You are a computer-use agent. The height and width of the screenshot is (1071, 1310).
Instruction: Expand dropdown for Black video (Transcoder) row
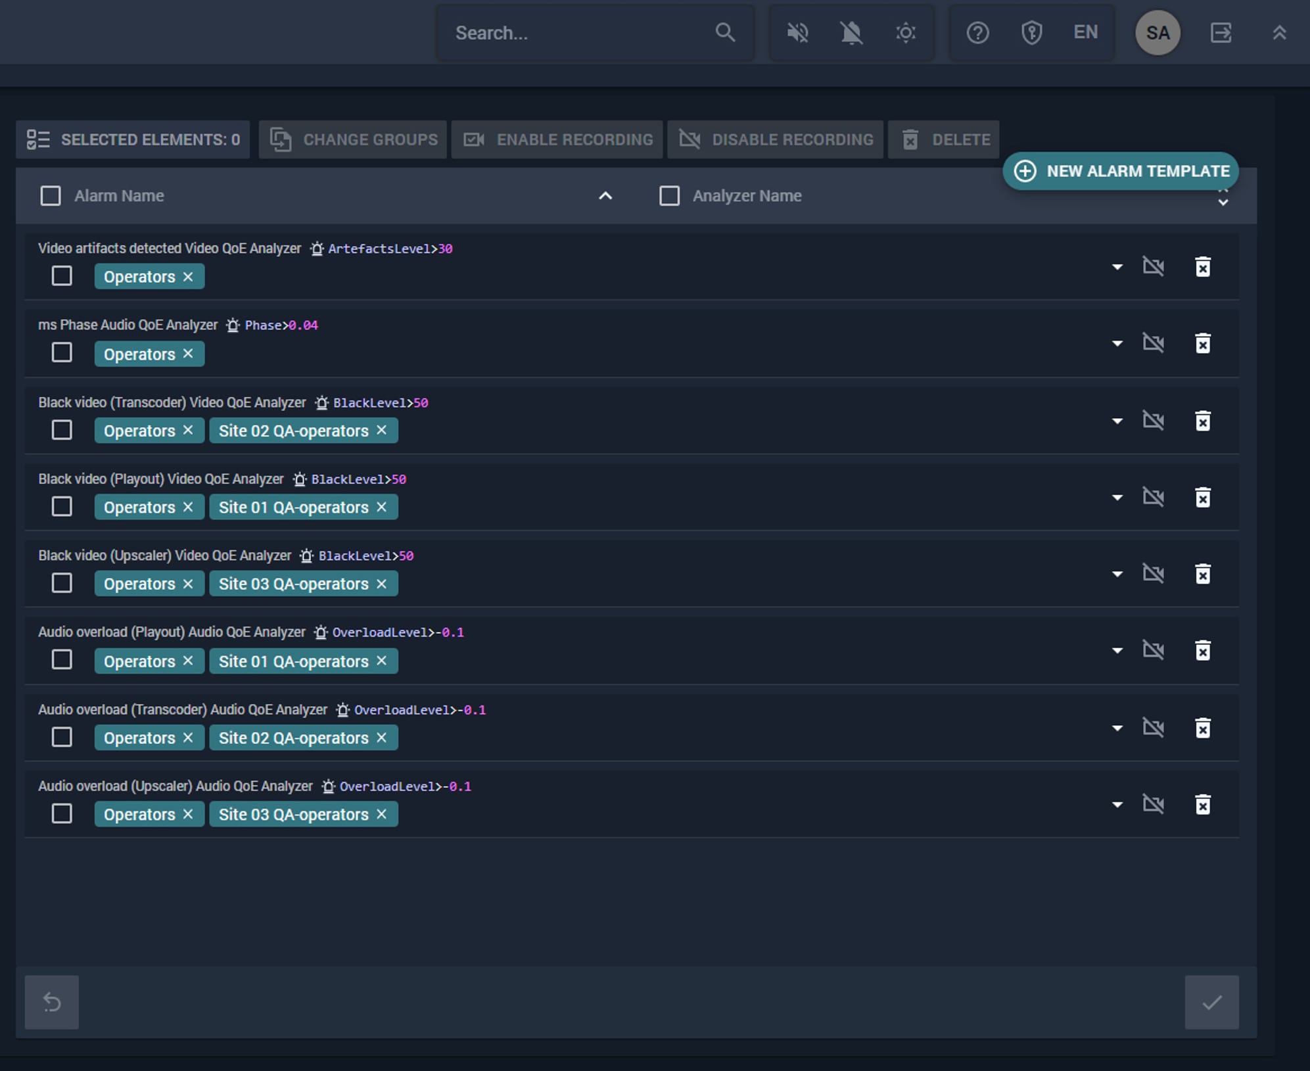tap(1117, 421)
